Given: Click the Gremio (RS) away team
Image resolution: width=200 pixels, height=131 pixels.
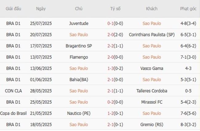Looking at the screenshot, I should tap(152, 125).
